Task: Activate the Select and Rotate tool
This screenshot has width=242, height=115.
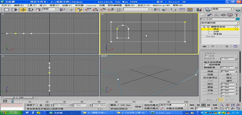Action: coord(31,10)
